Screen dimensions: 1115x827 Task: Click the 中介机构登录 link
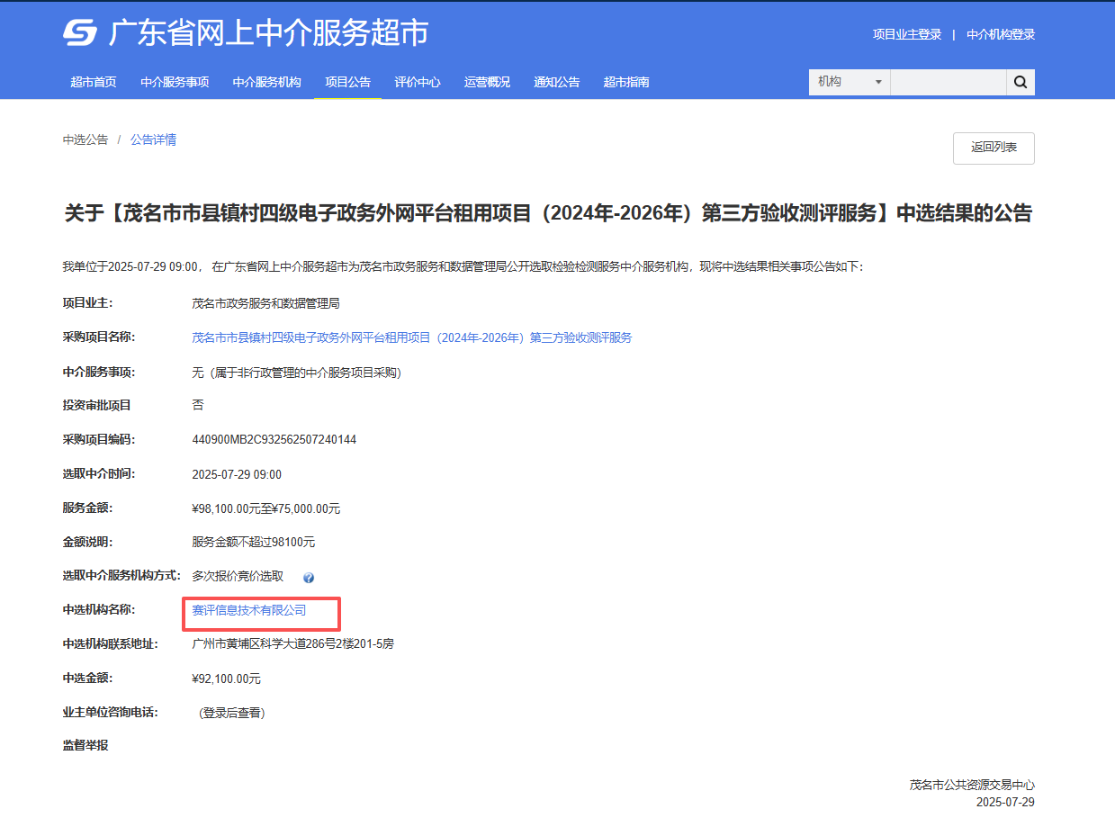click(1001, 34)
